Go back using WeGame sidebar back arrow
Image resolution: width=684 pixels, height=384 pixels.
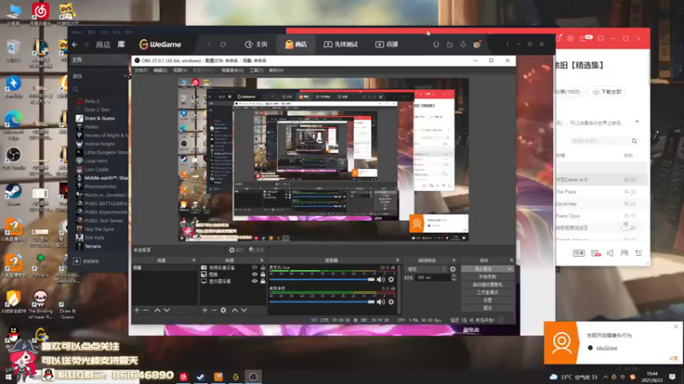74,44
